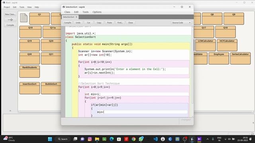The width and height of the screenshot is (255, 143).
Task: Open the Source Code view dropdown
Action: (181, 23)
